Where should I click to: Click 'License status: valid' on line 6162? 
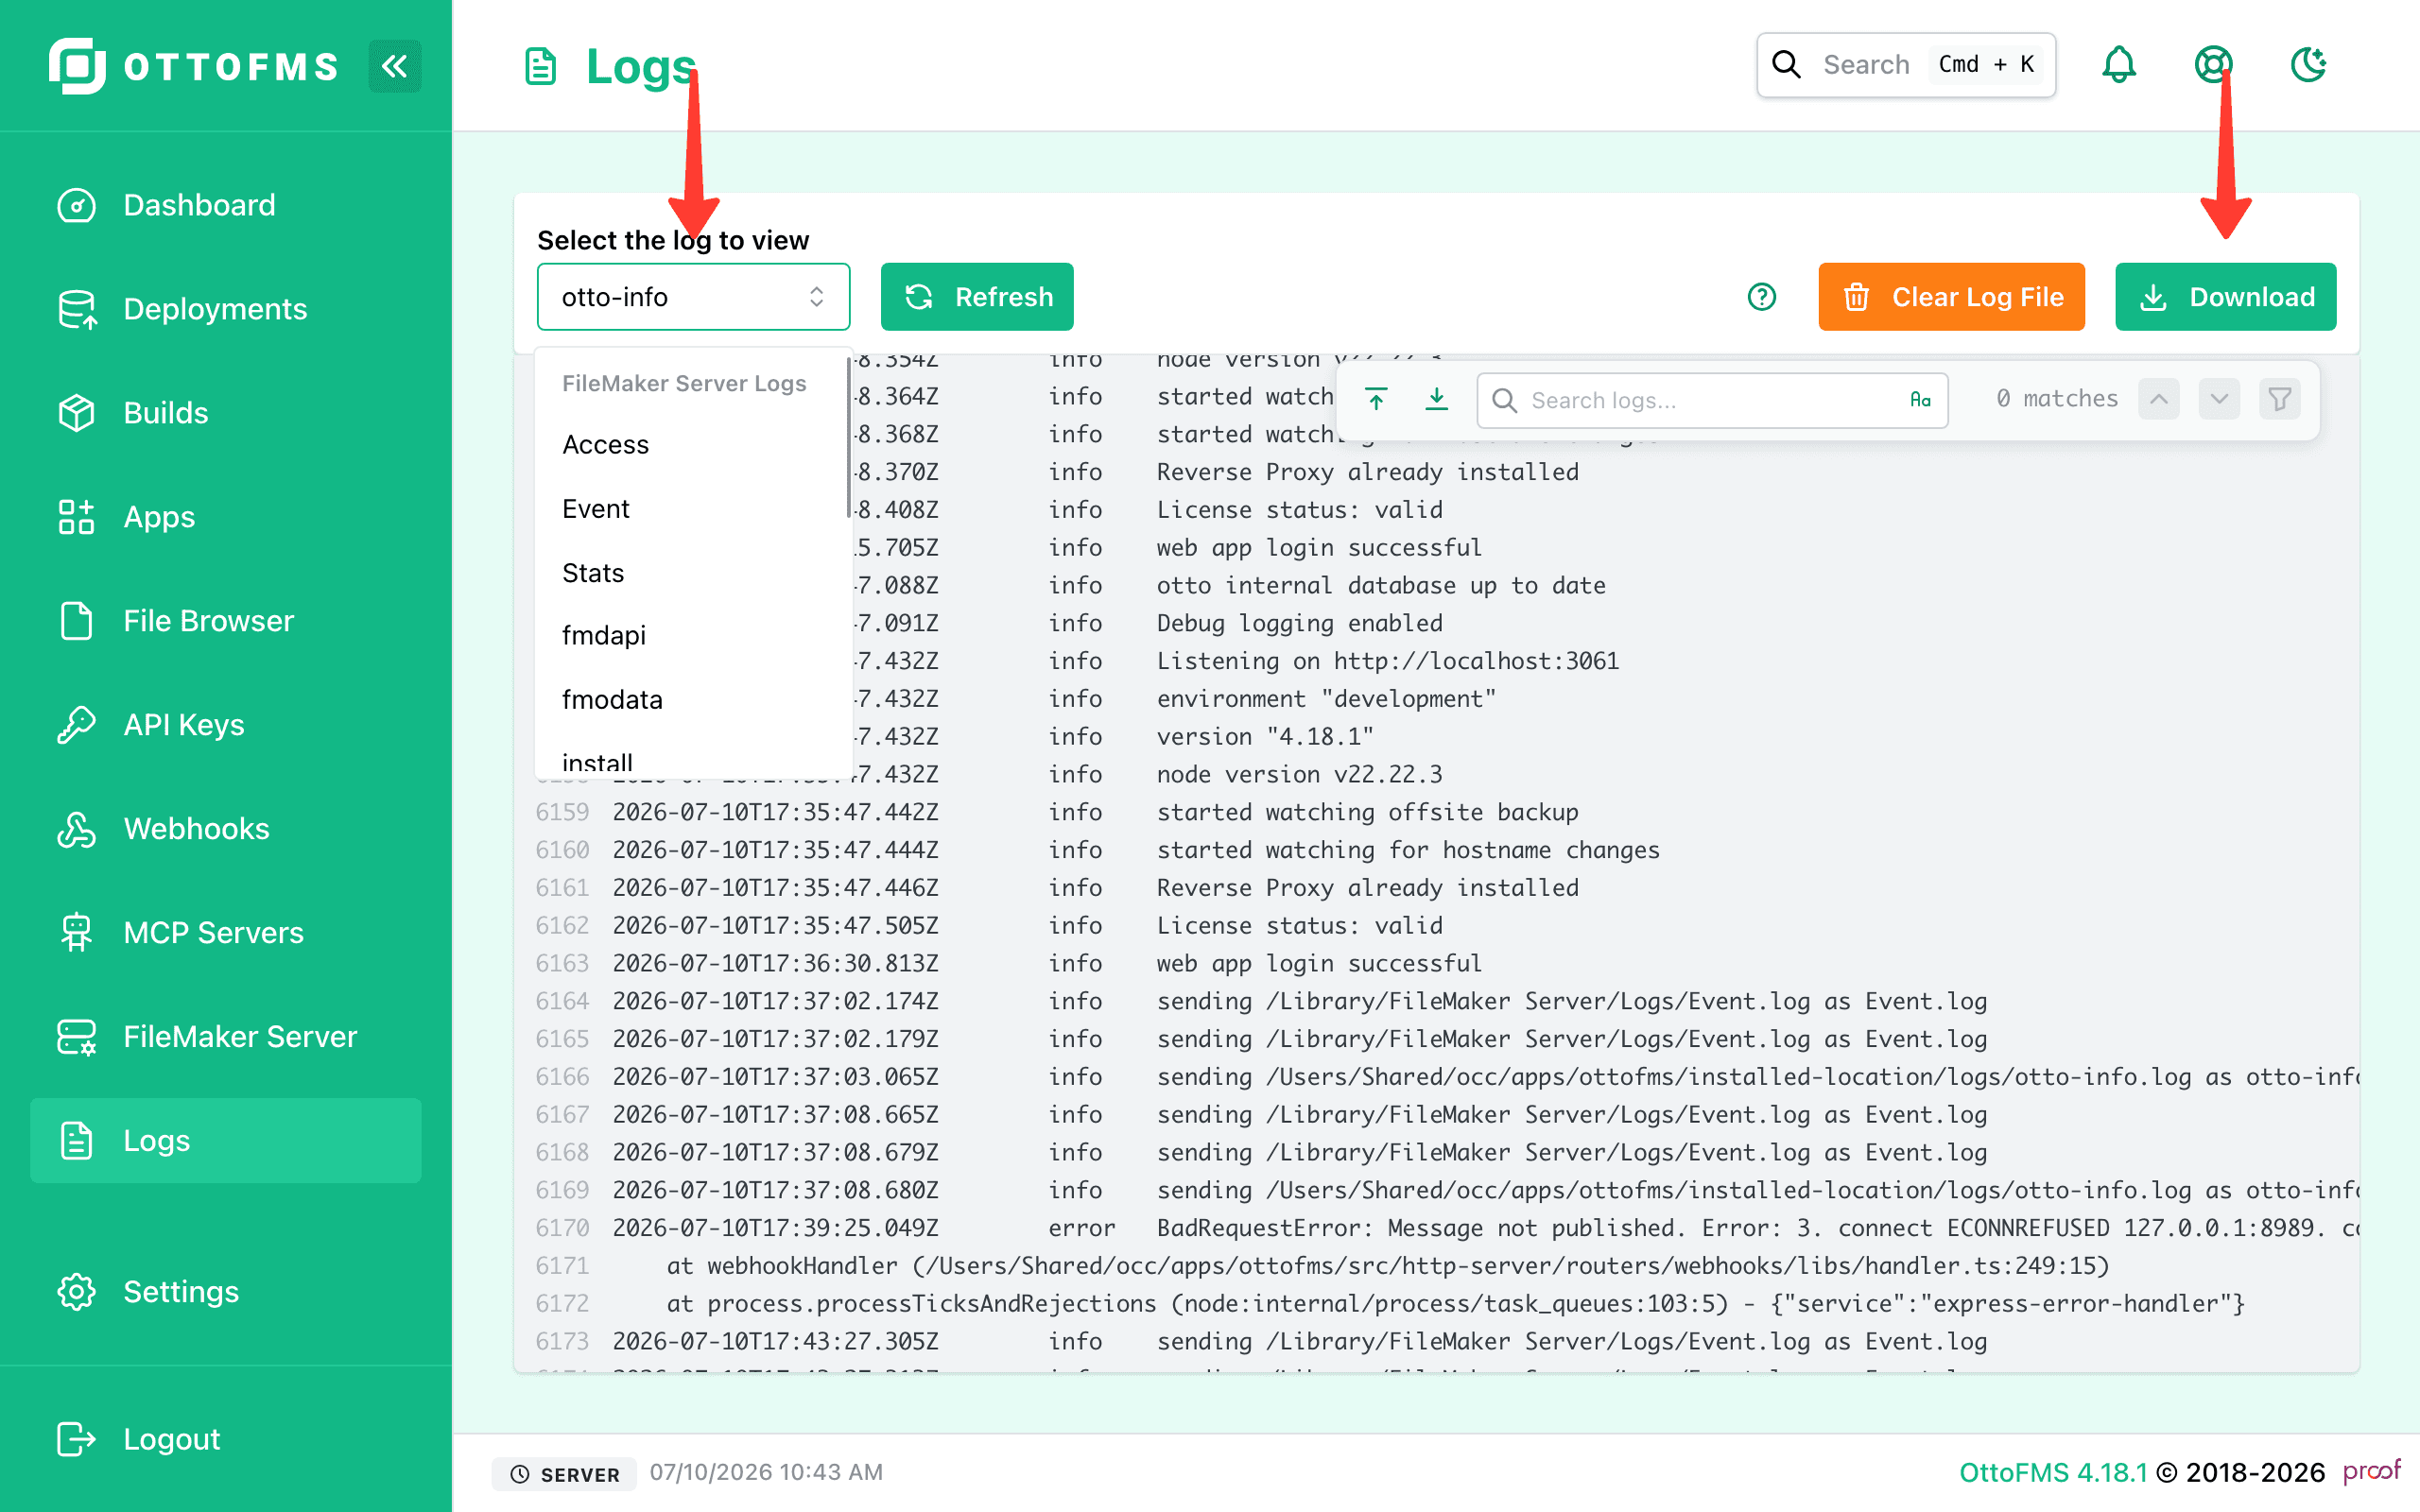[x=1300, y=925]
